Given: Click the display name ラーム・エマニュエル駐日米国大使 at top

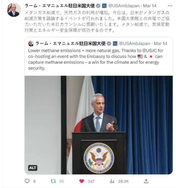Looking at the screenshot, I should pos(60,6).
